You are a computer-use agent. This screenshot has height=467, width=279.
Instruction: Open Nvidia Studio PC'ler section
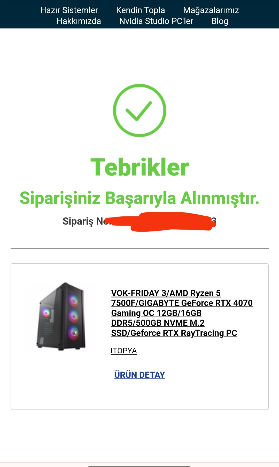(x=156, y=21)
